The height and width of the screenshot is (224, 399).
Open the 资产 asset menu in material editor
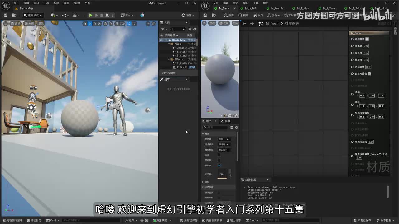(x=236, y=3)
